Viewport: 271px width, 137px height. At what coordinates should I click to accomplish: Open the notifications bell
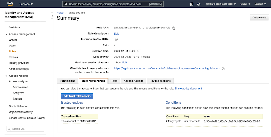click(199, 4)
